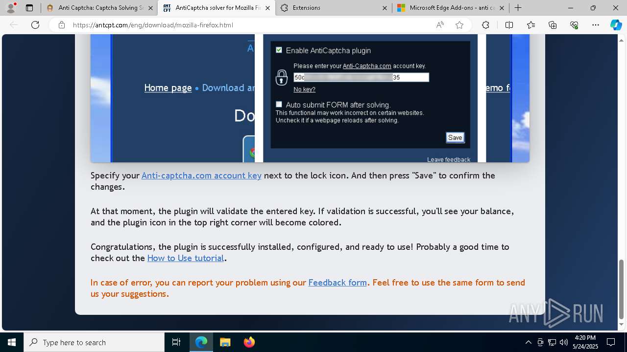Click the browser back arrow
The image size is (627, 352).
click(x=14, y=25)
